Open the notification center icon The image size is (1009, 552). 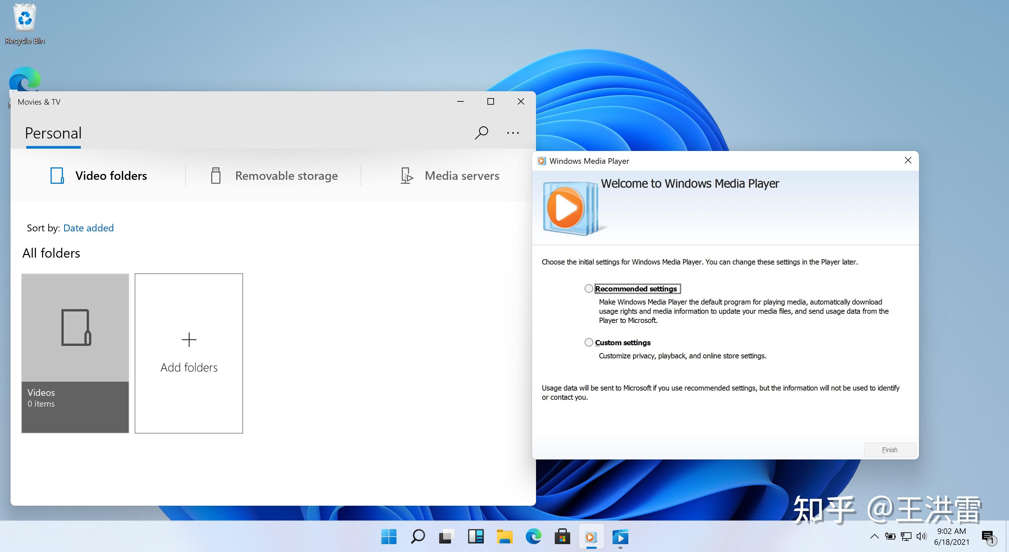[988, 538]
